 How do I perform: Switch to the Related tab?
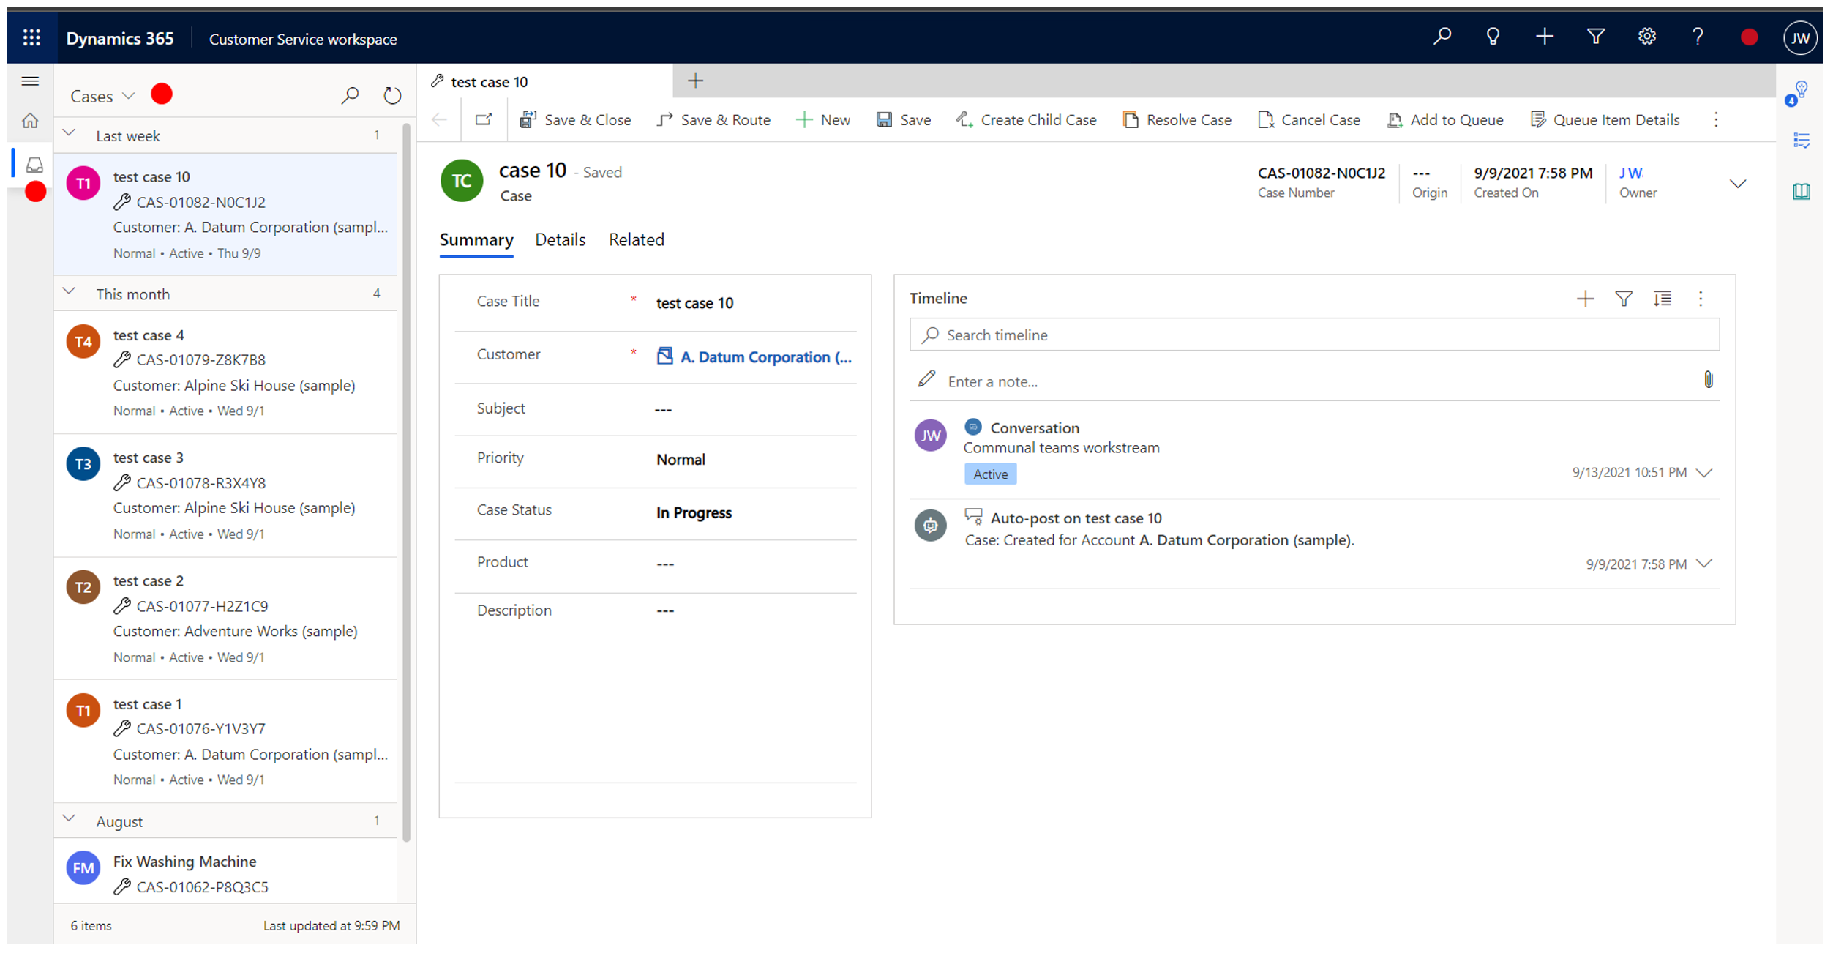(635, 239)
